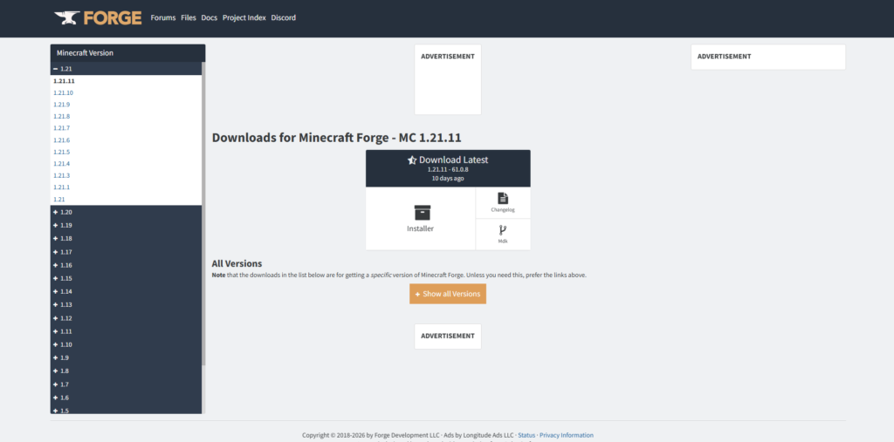Click the Mdk fork icon

502,231
